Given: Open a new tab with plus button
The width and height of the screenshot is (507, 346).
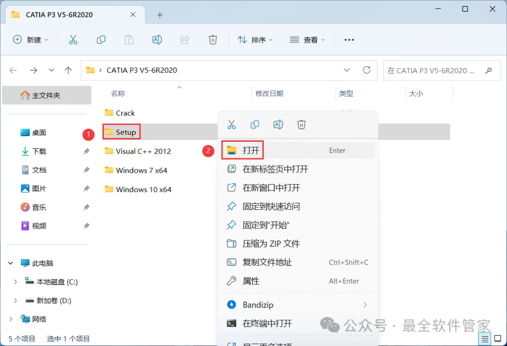Looking at the screenshot, I should [x=160, y=15].
